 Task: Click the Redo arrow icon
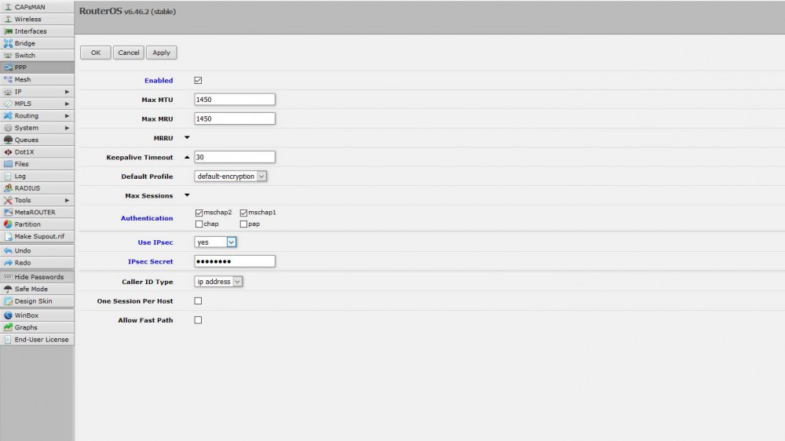click(x=8, y=263)
